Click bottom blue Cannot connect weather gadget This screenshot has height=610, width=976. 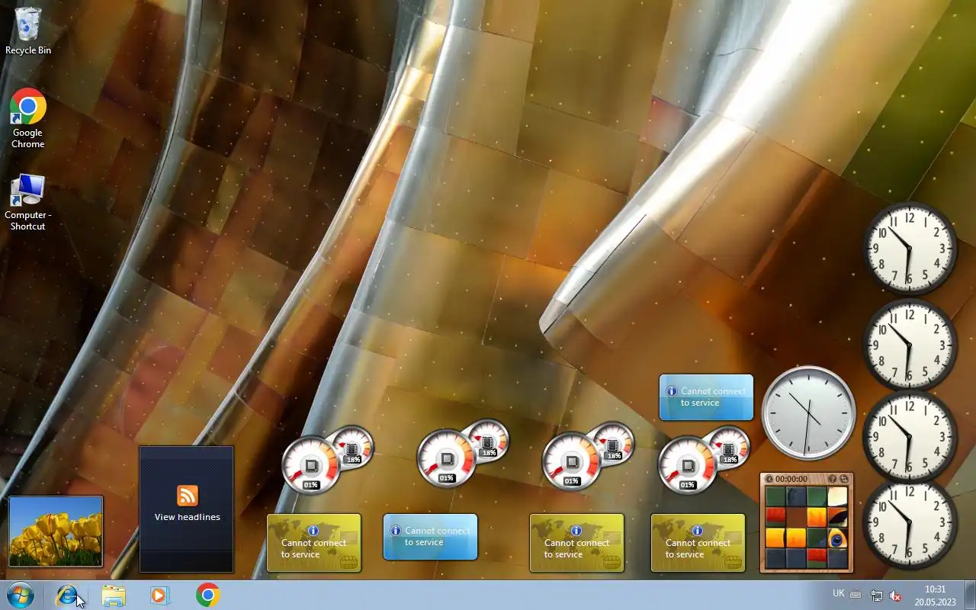click(430, 537)
